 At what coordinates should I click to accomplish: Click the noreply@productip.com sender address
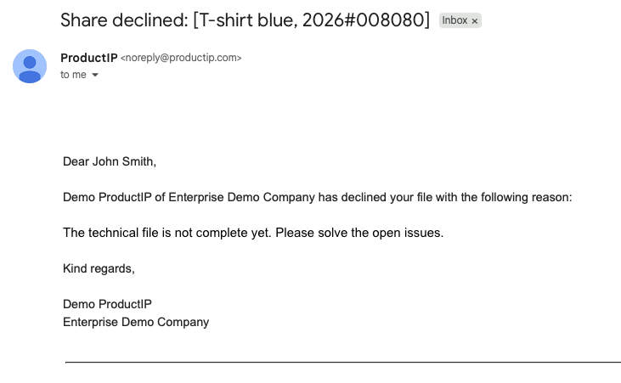click(181, 58)
